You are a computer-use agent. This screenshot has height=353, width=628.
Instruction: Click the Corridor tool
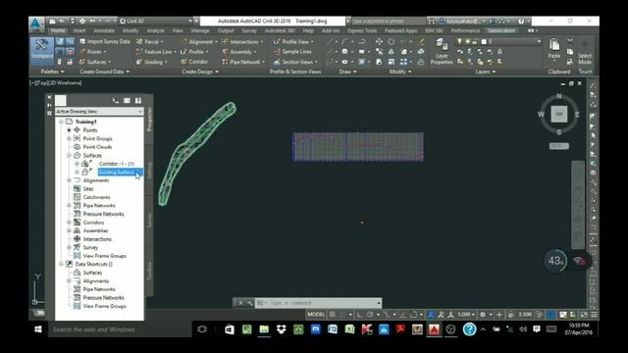click(x=194, y=62)
